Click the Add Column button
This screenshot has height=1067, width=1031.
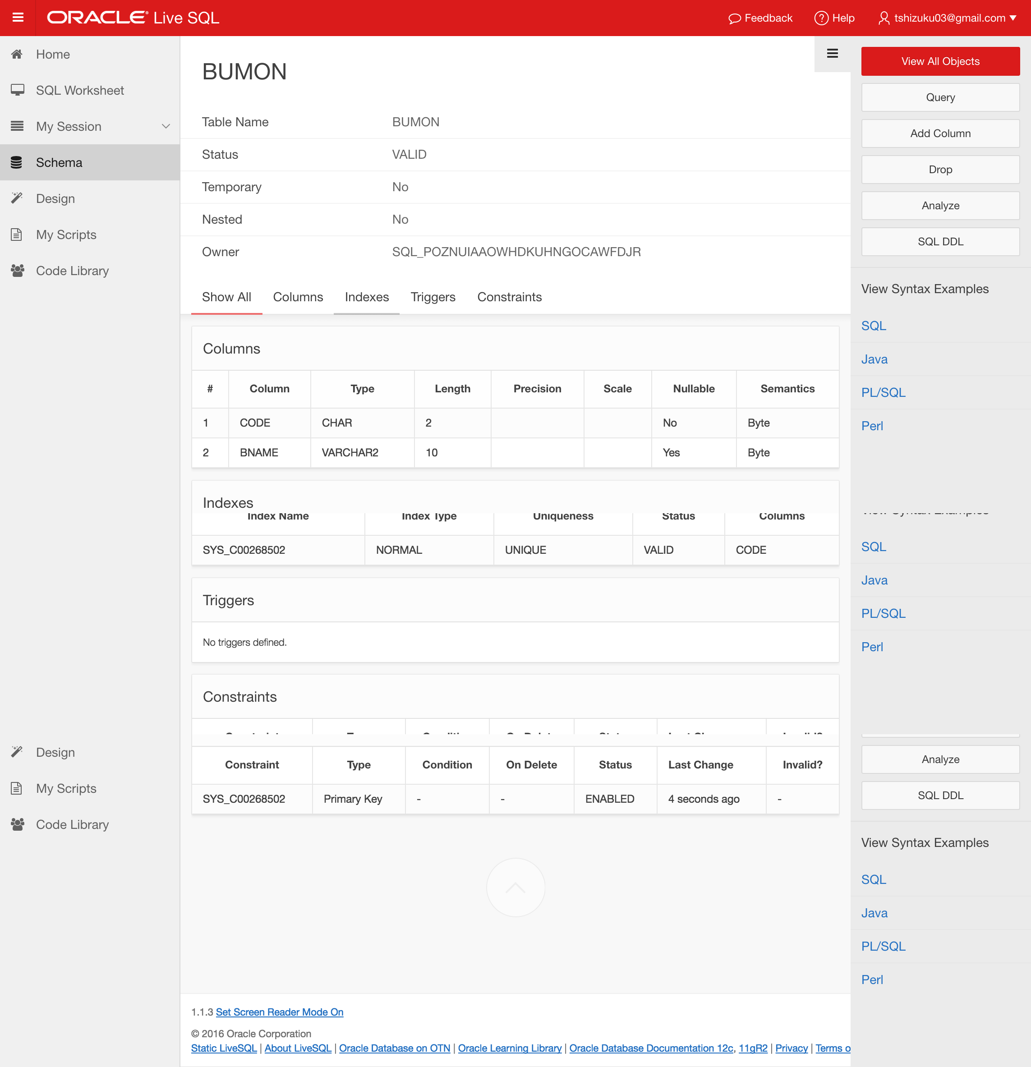point(940,133)
